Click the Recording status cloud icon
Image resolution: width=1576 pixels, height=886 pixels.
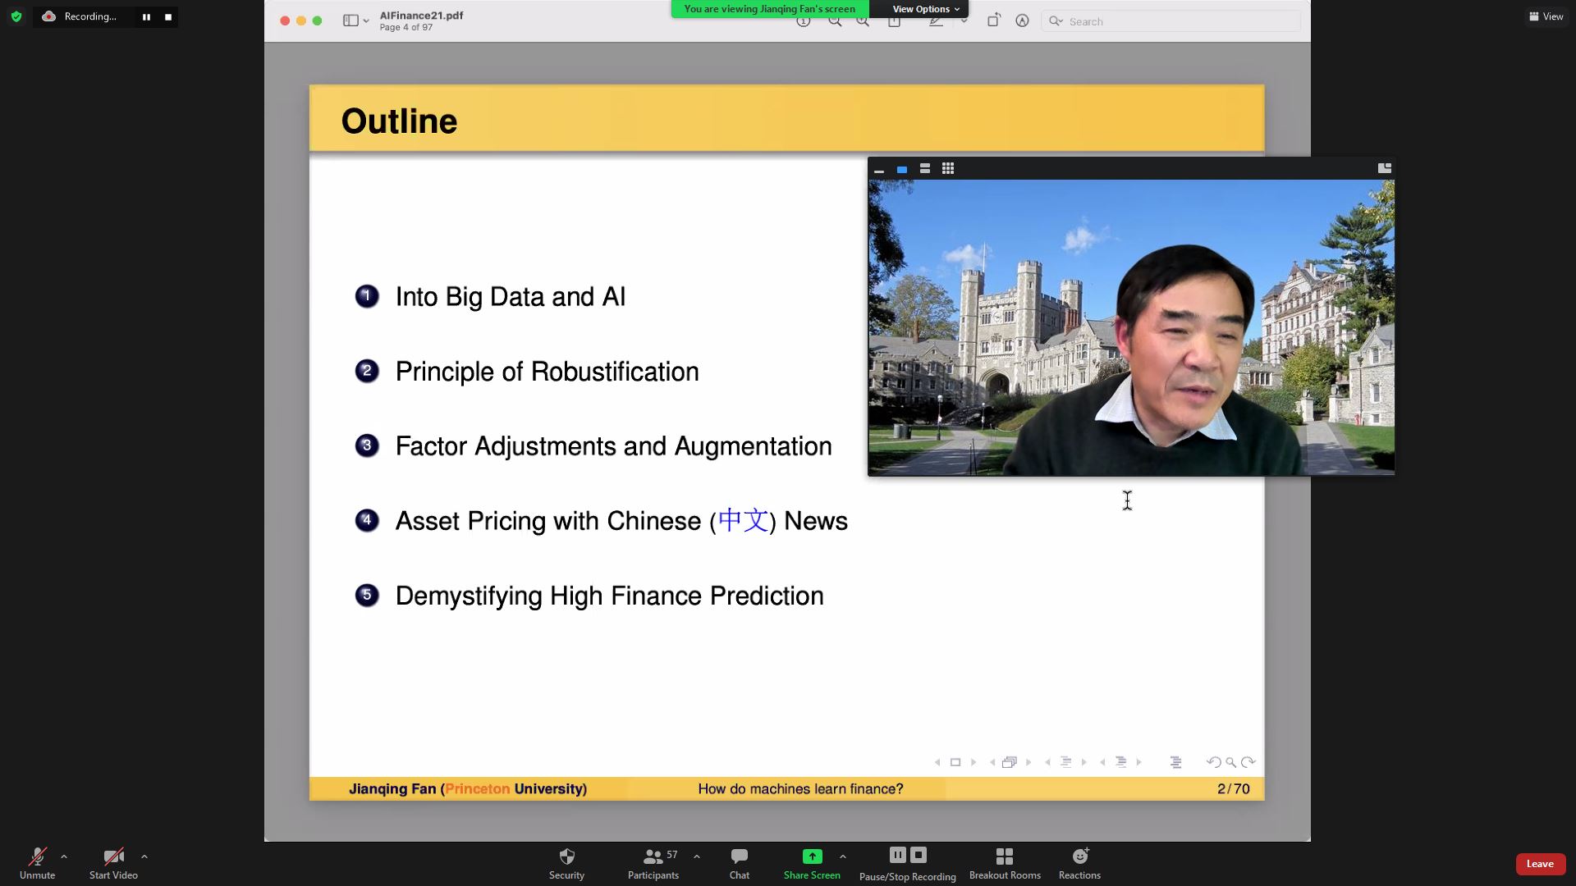coord(49,16)
